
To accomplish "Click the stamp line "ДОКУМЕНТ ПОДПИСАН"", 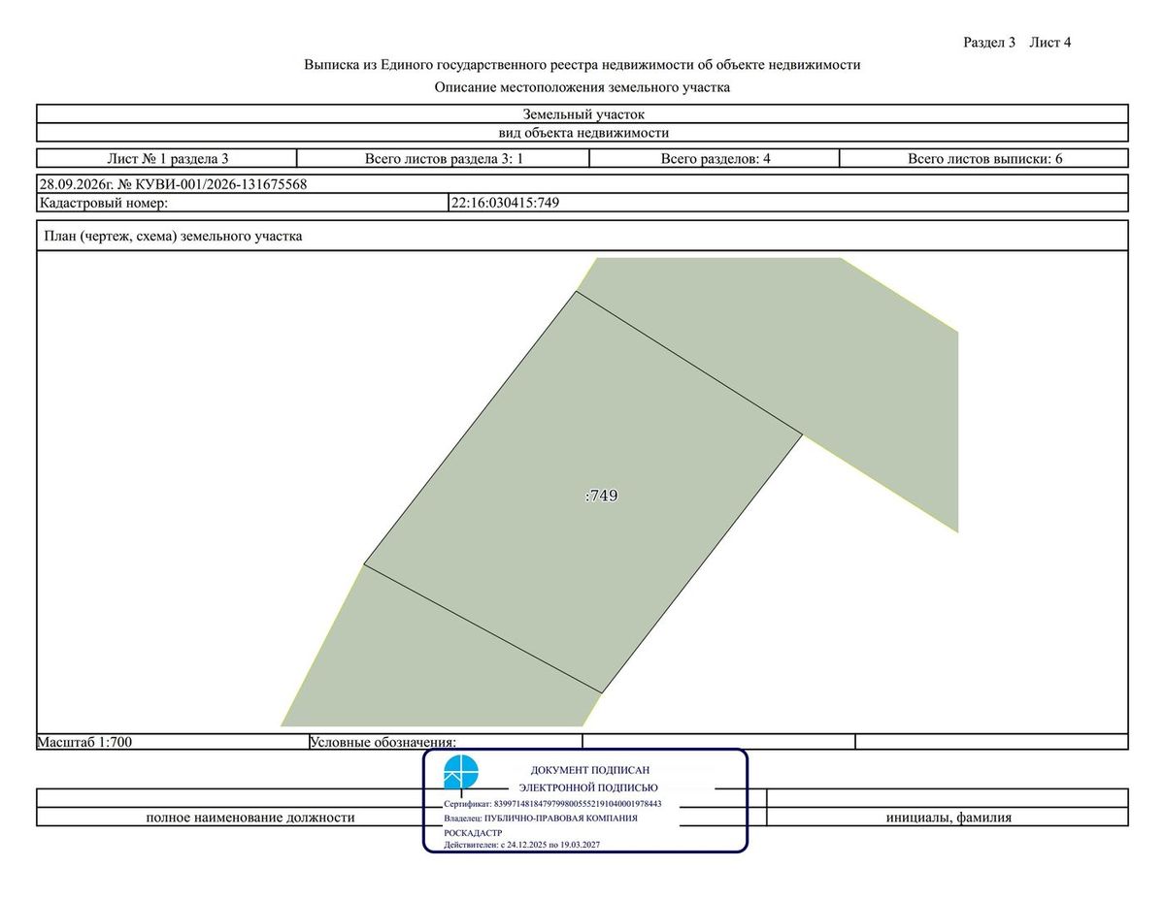I will coord(590,769).
